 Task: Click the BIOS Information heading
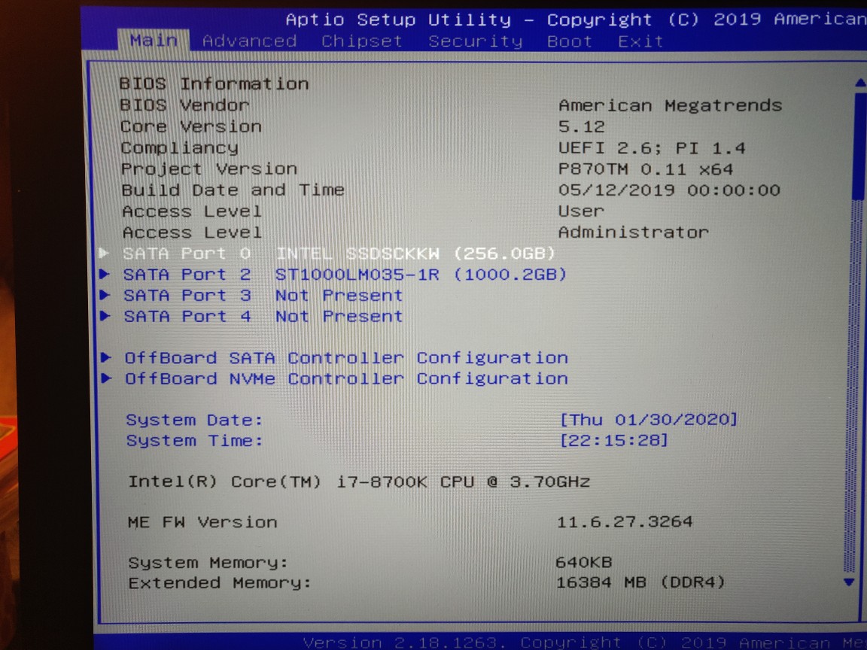[x=214, y=84]
